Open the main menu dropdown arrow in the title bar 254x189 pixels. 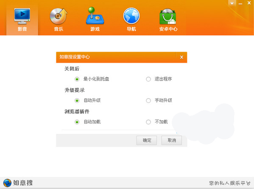click(232, 3)
